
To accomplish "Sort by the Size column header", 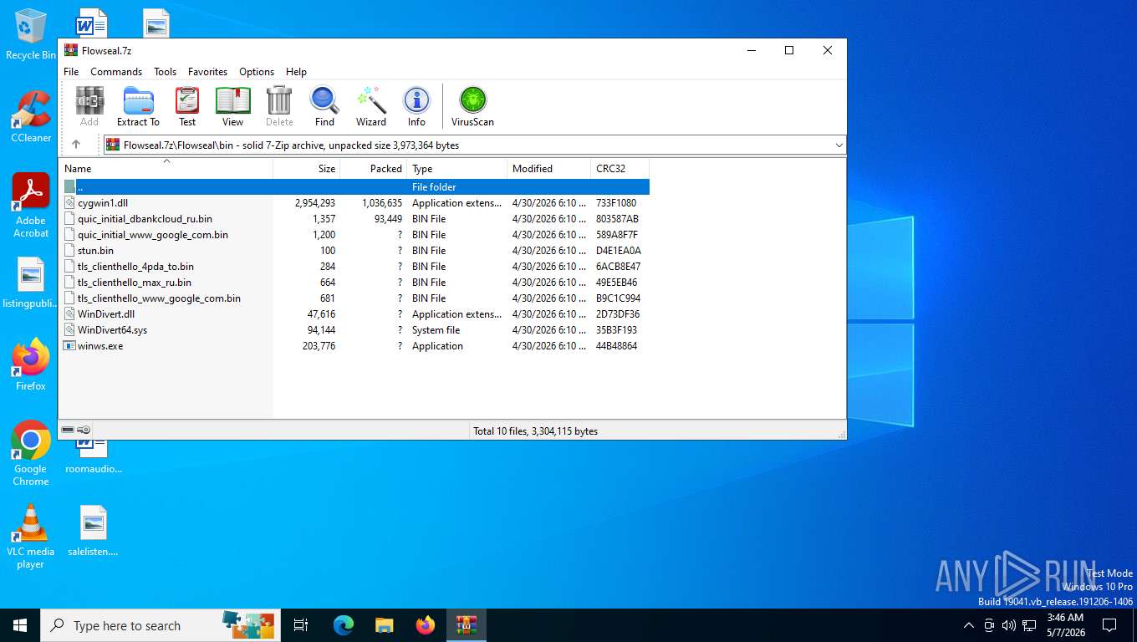I will click(306, 168).
